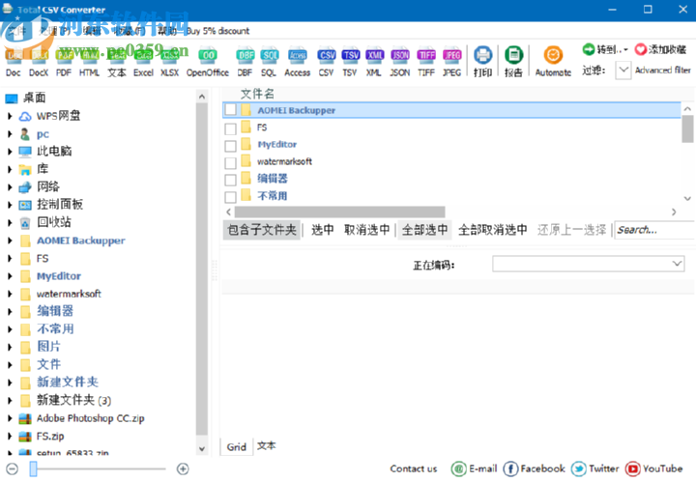Screen dimensions: 696x482
Task: Click the file list horizontal scrollbar
Action: pos(339,212)
